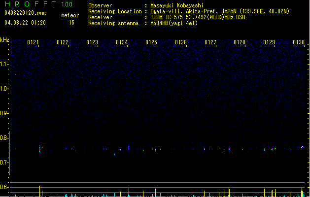Click the 0.7 kHz axis label
310x197 pixels.
tap(4, 163)
